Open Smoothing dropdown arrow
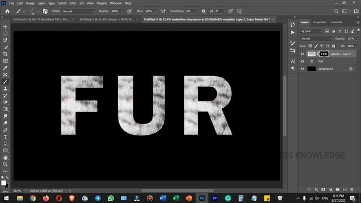The height and width of the screenshot is (203, 361). click(x=197, y=11)
